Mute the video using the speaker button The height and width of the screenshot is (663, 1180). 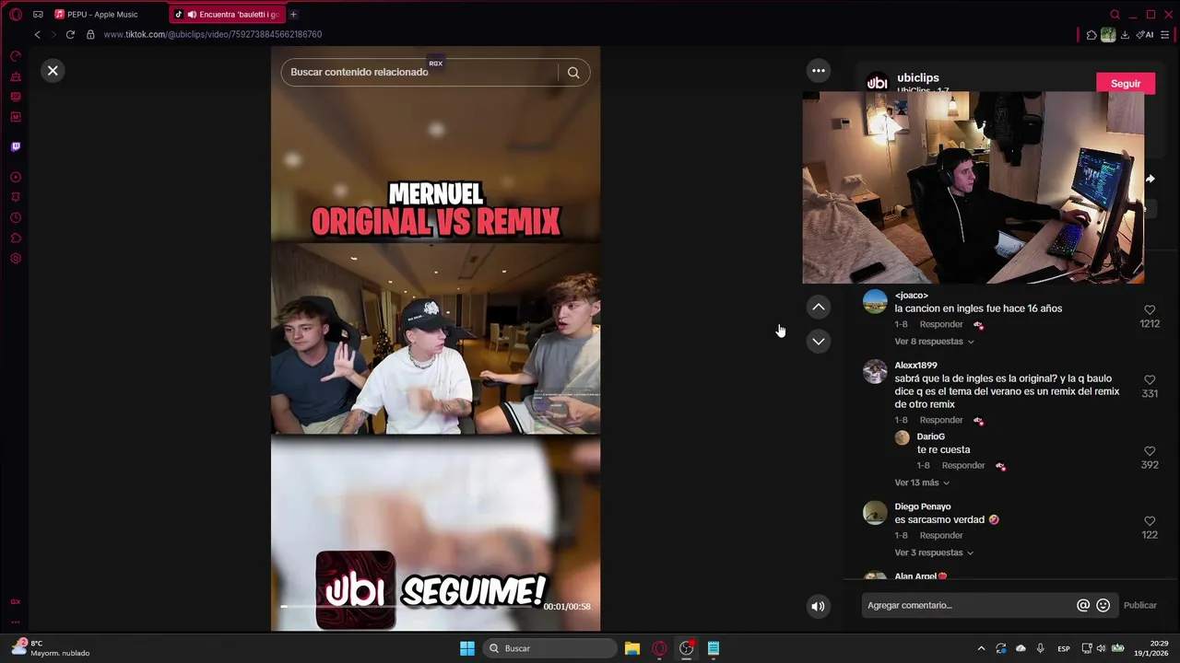(x=818, y=606)
